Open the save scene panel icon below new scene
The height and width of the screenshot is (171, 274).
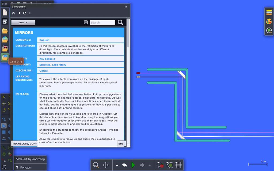pos(5,21)
